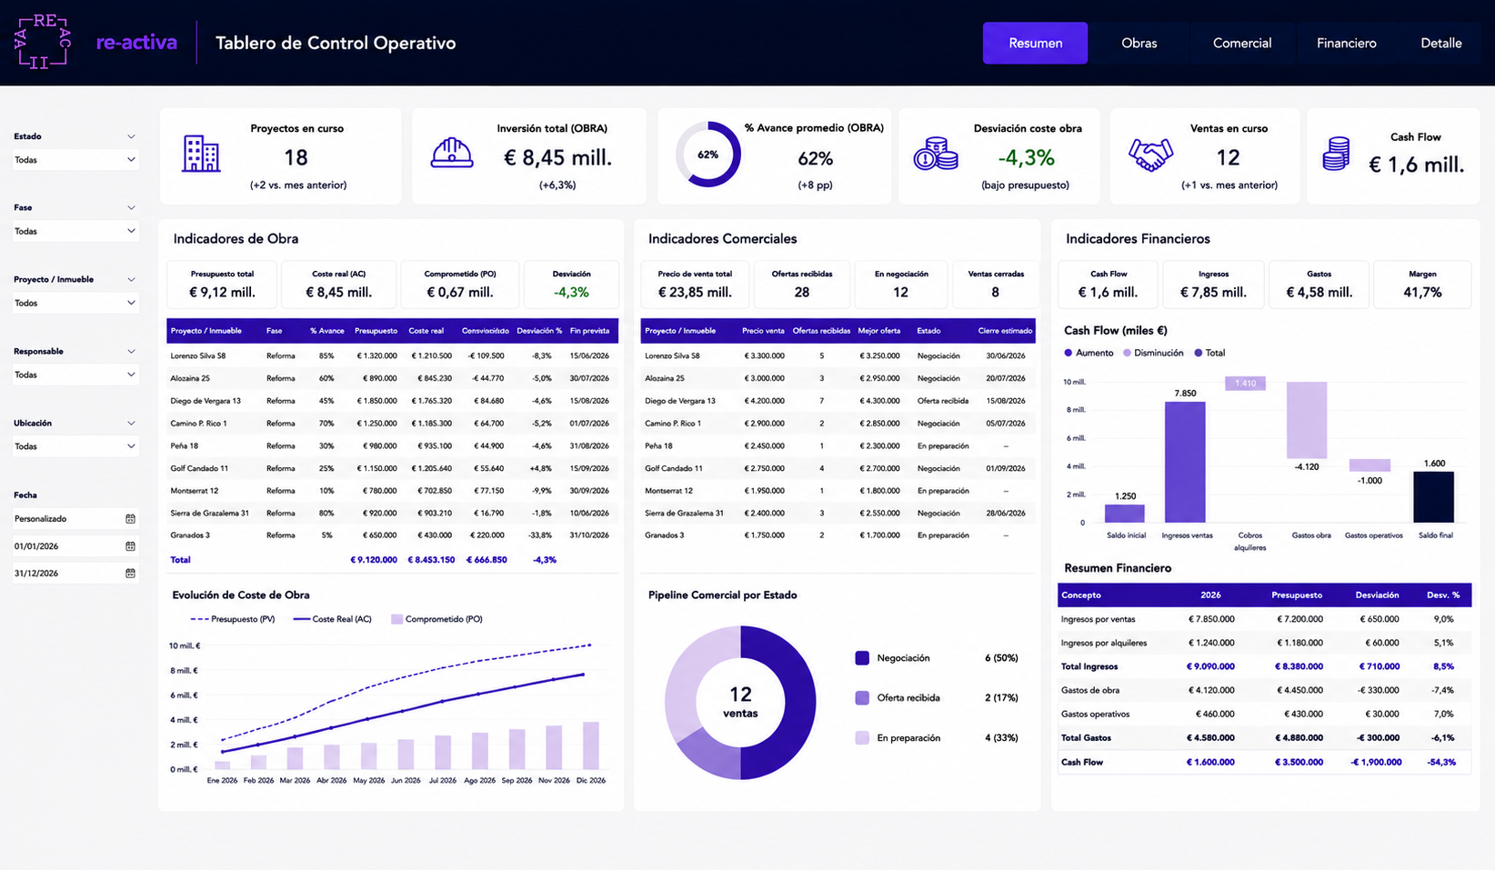The height and width of the screenshot is (870, 1495).
Task: Sort obra table by Fin prevista column
Action: [589, 331]
